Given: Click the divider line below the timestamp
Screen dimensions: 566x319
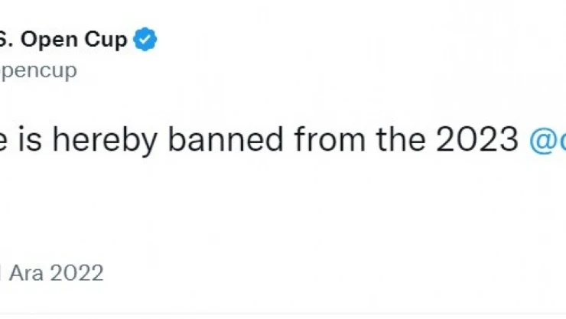Looking at the screenshot, I should 283,313.
